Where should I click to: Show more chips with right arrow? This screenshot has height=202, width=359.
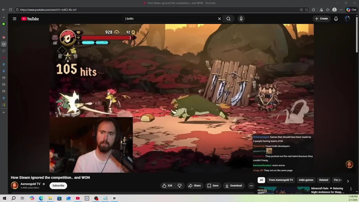tap(348, 181)
